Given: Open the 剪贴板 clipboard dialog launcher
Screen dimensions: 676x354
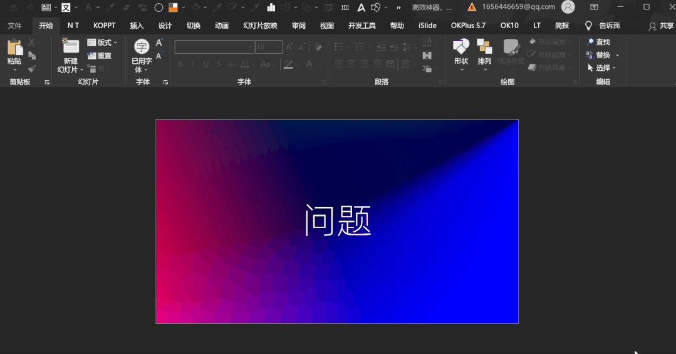Looking at the screenshot, I should (x=47, y=82).
